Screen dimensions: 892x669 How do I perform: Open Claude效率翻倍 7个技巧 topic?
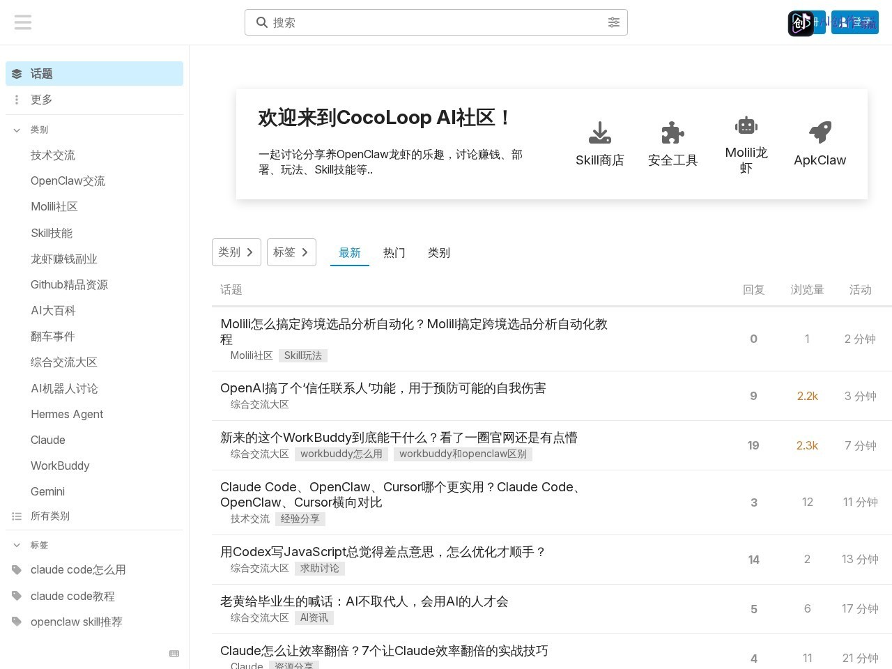[x=384, y=651]
